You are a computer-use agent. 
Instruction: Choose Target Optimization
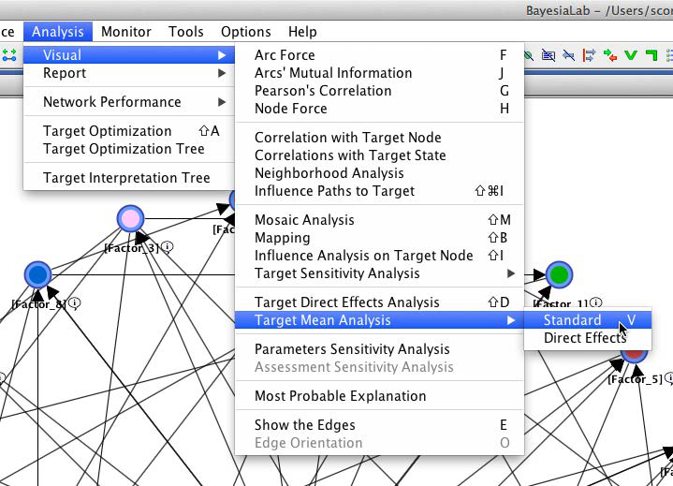pyautogui.click(x=129, y=131)
